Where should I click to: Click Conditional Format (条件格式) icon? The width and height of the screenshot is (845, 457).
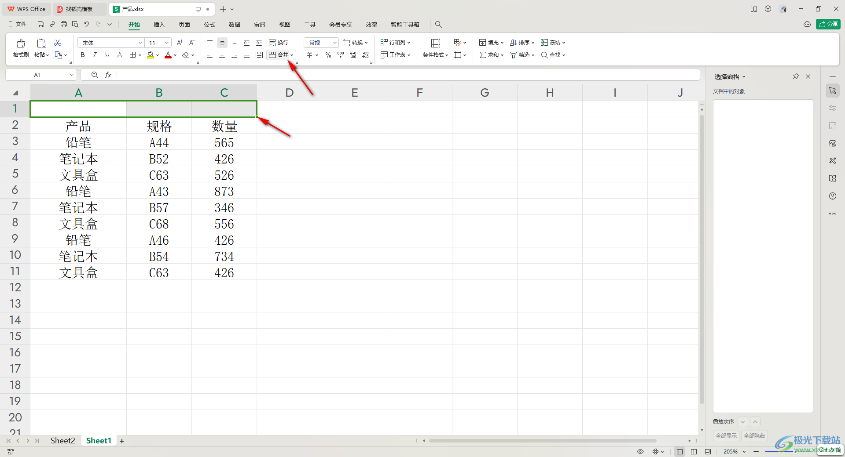click(436, 43)
